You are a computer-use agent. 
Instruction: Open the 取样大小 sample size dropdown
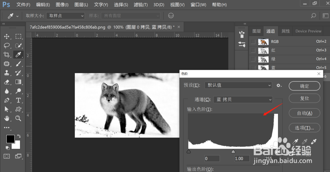[65, 16]
